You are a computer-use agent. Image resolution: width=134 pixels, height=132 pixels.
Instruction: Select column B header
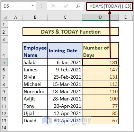(x=35, y=17)
